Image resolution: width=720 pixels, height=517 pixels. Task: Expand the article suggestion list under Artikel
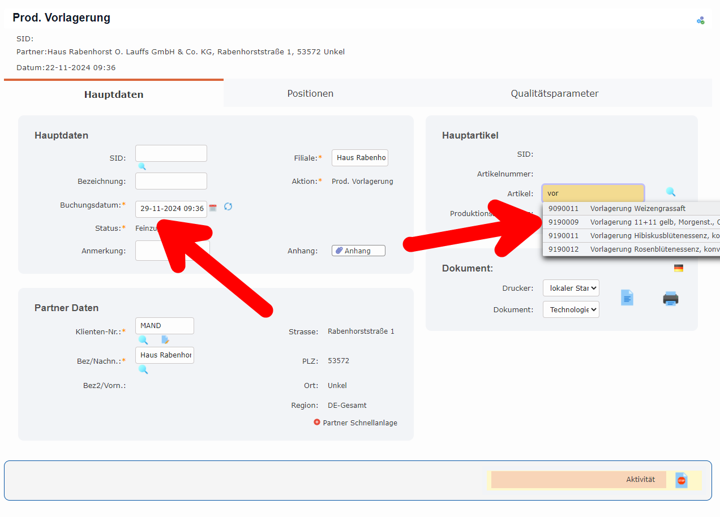(x=593, y=193)
